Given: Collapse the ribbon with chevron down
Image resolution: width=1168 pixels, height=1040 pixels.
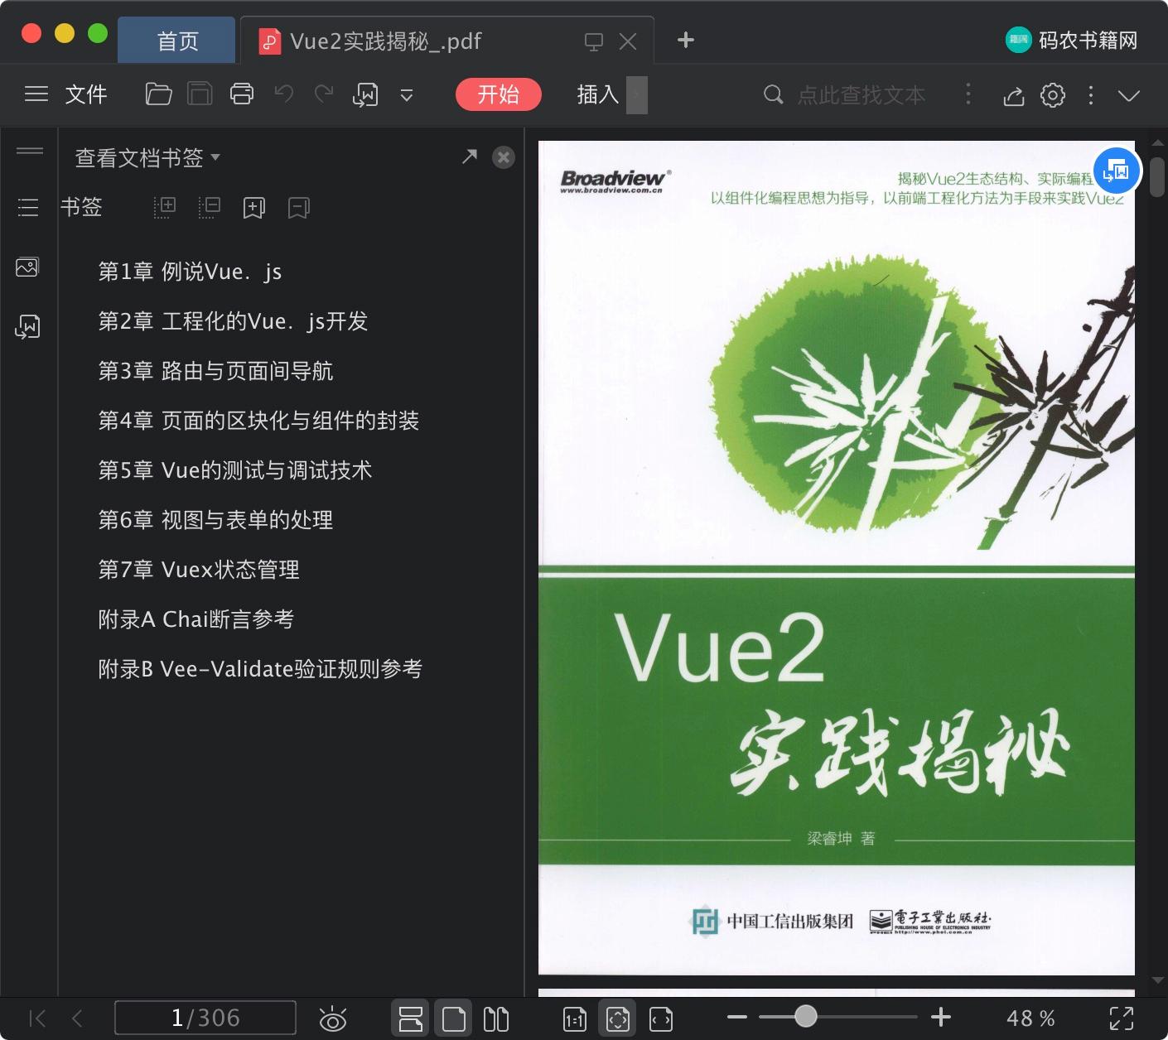Looking at the screenshot, I should point(1129,95).
